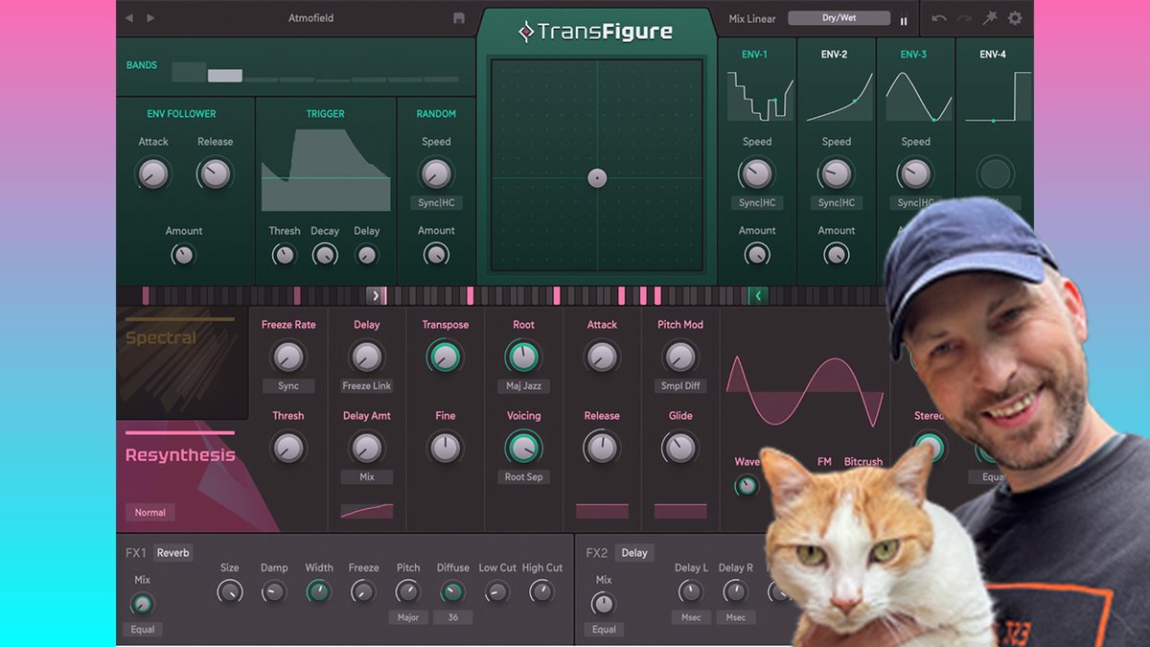Click the ENV FOLLOWER Attack knob

point(152,173)
